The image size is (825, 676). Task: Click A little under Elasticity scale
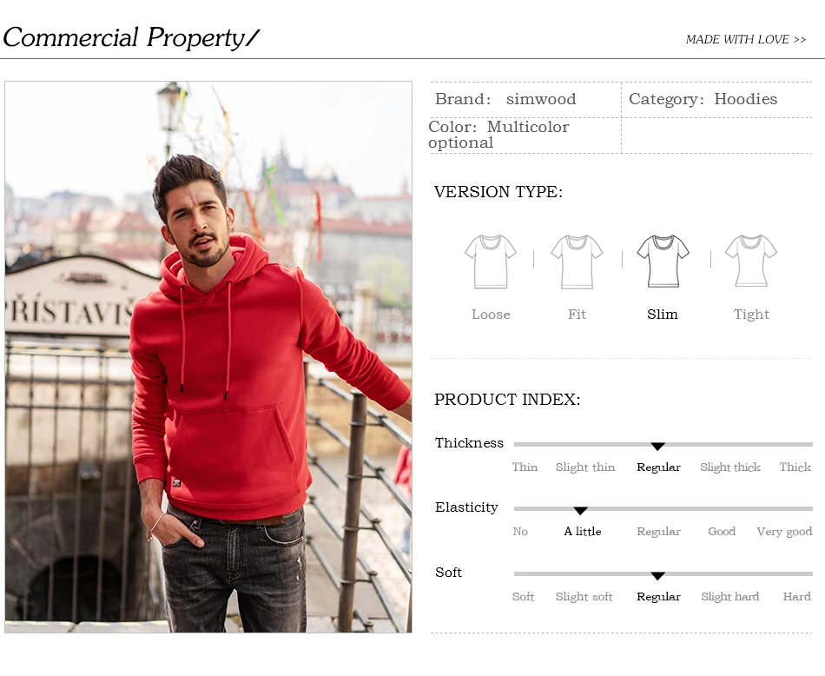point(583,531)
